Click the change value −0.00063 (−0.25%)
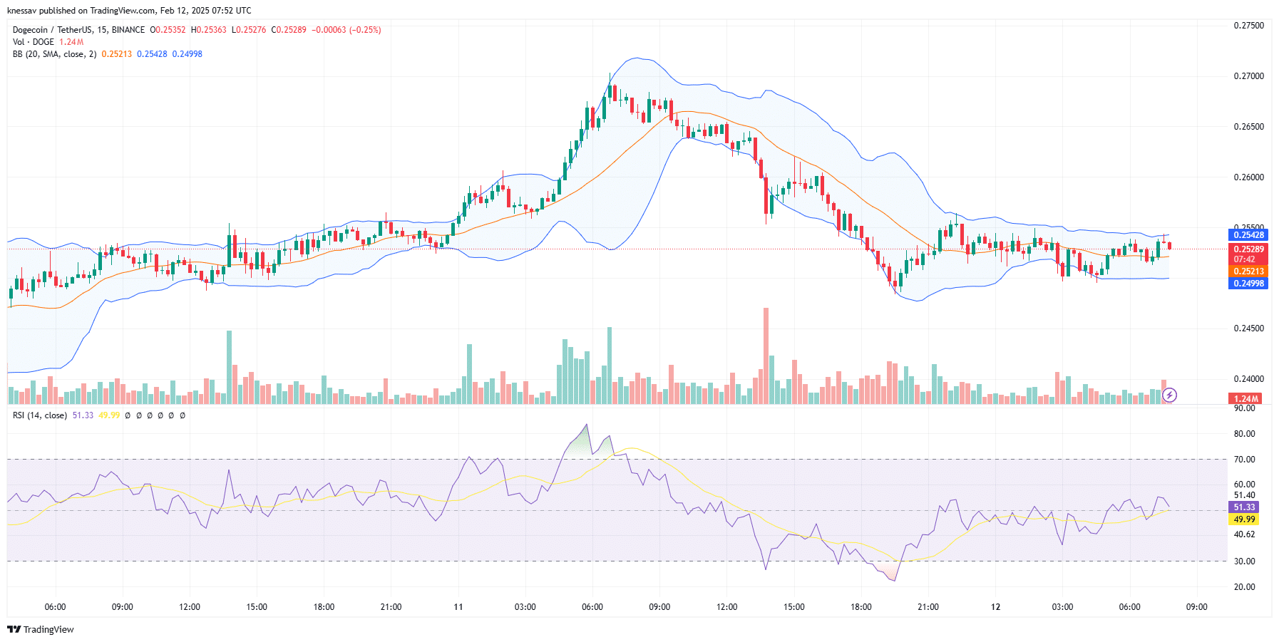Image resolution: width=1279 pixels, height=642 pixels. (x=346, y=30)
